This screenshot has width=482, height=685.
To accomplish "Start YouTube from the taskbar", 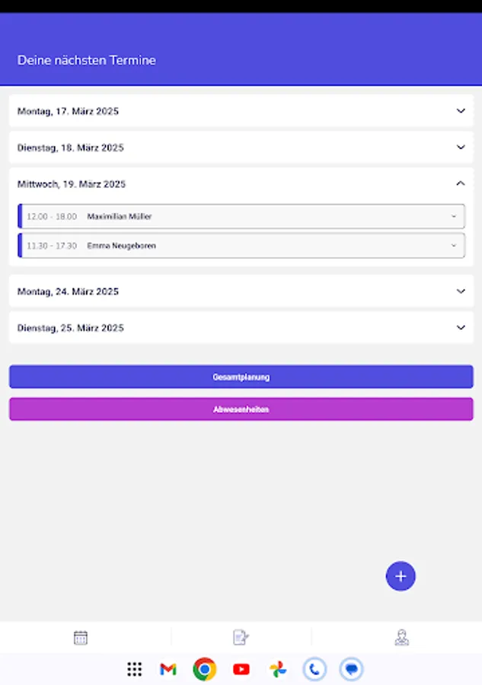I will tap(241, 670).
